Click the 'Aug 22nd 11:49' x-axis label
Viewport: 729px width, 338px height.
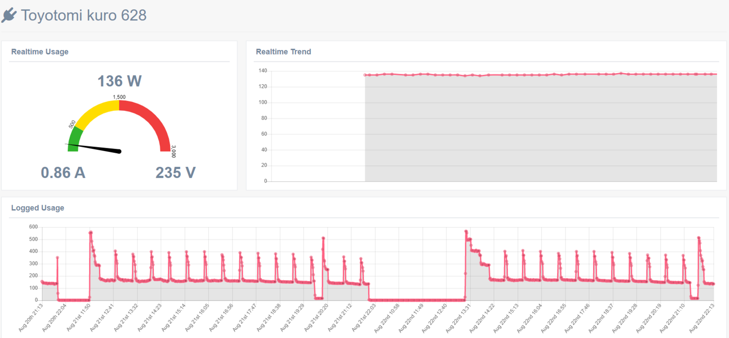[x=411, y=318]
